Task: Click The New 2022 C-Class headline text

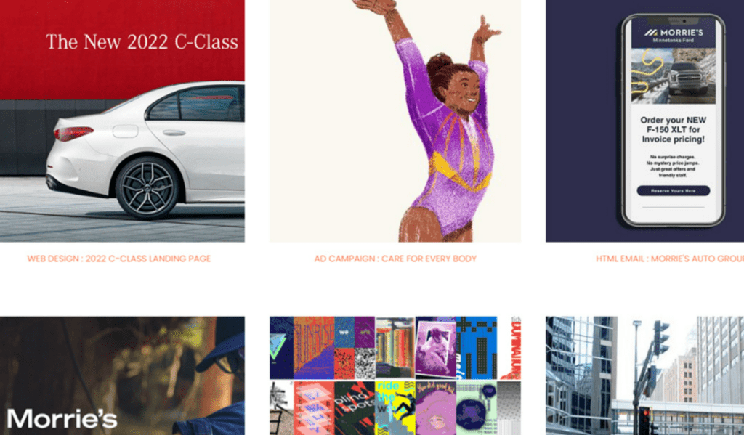Action: (x=142, y=41)
